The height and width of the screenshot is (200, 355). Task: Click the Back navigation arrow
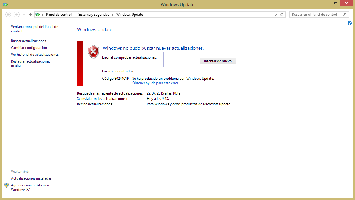tap(8, 15)
